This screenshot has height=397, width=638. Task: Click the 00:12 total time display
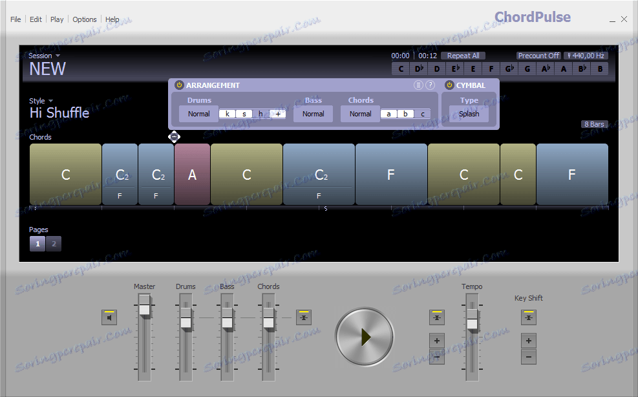point(427,56)
